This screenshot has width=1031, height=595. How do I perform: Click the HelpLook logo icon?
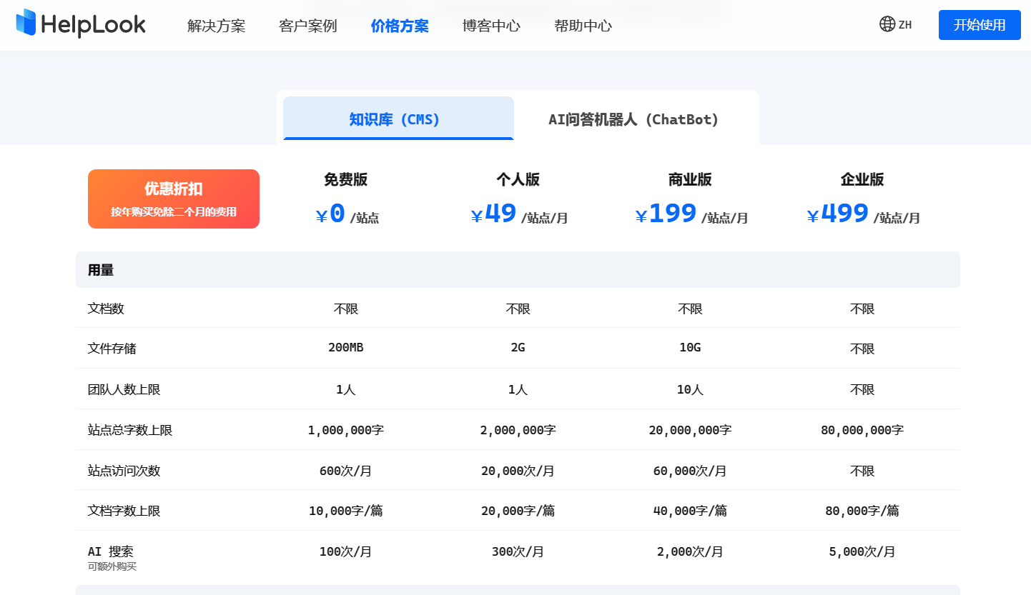click(26, 24)
